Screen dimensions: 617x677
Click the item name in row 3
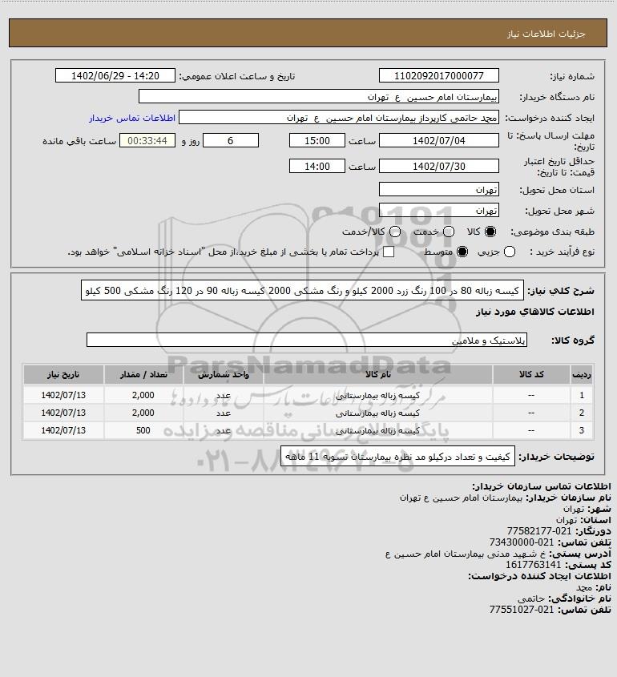[377, 431]
